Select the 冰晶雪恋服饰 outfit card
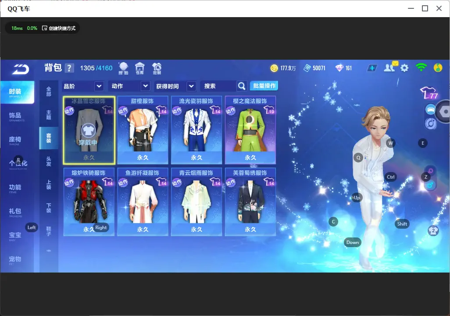The image size is (450, 316). tap(89, 130)
